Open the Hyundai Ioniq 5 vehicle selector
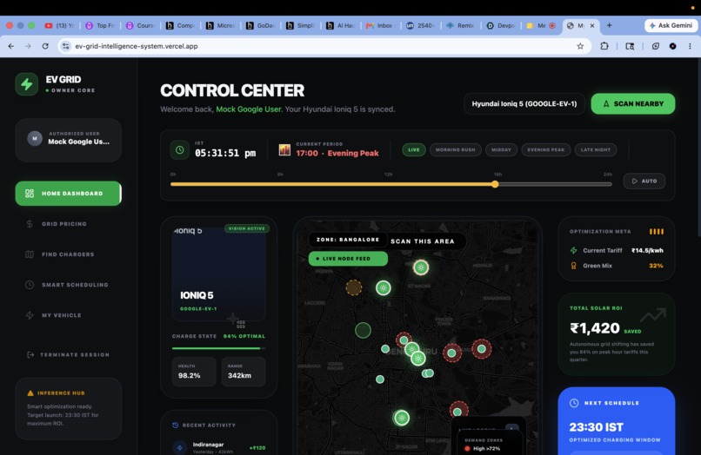 coord(524,103)
